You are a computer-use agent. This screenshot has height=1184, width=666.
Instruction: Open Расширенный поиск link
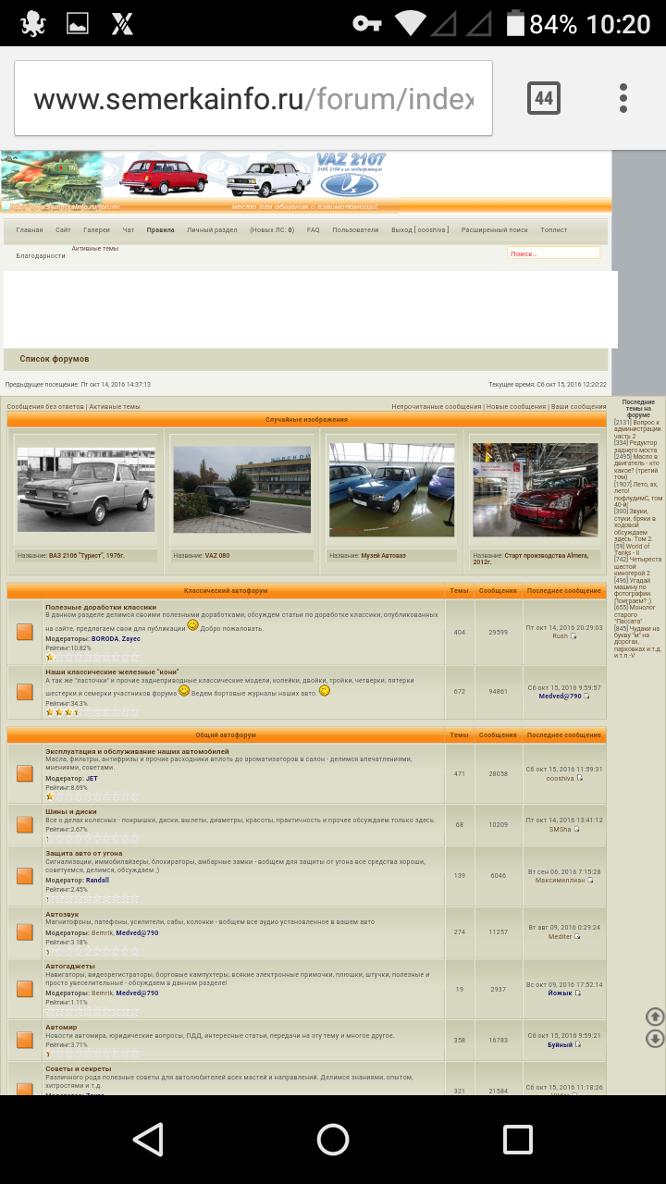point(495,229)
